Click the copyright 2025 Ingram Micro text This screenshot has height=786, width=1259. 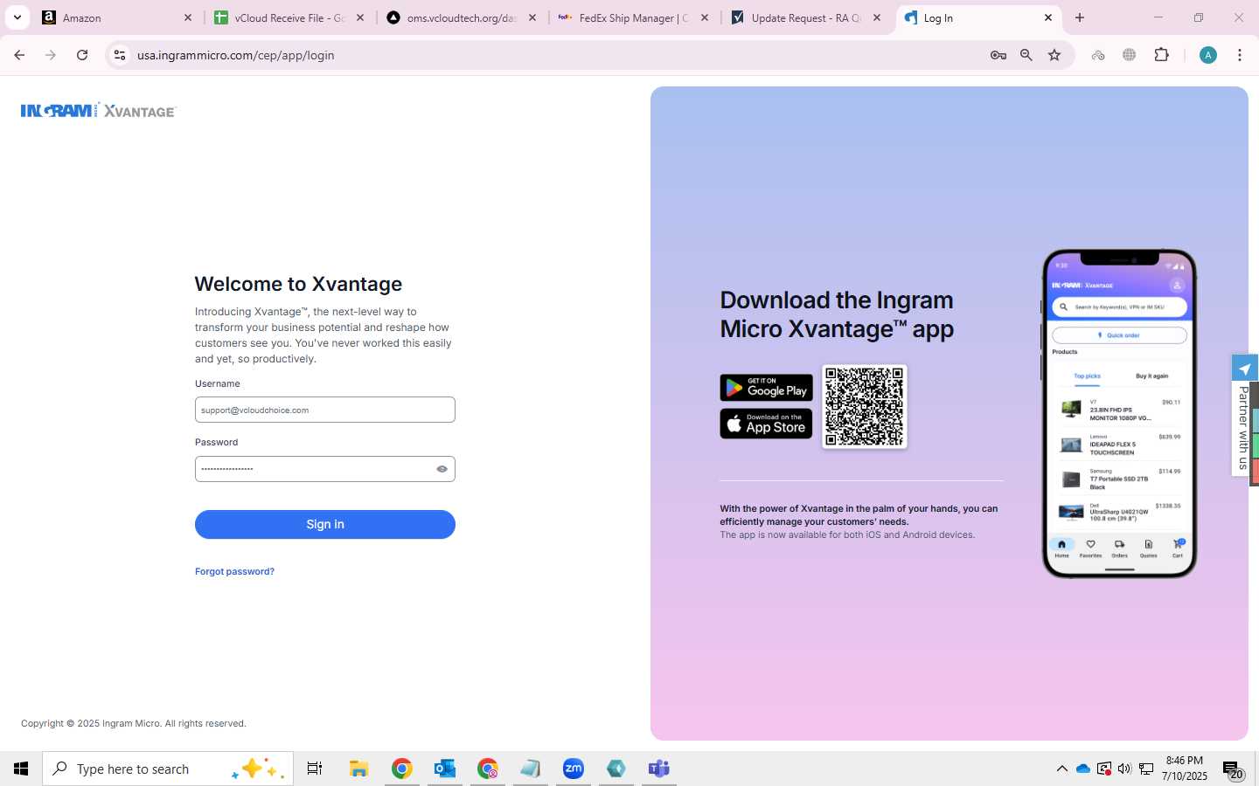[134, 723]
